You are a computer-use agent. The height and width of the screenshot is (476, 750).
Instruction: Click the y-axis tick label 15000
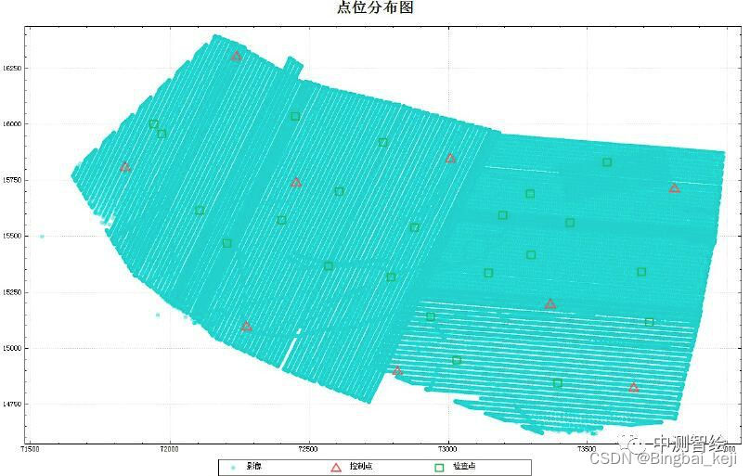(x=12, y=348)
